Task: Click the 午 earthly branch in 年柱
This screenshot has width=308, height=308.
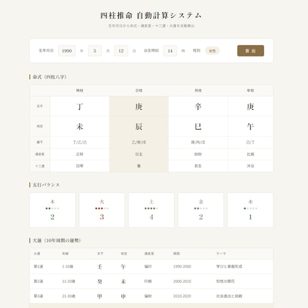Action: [250, 126]
